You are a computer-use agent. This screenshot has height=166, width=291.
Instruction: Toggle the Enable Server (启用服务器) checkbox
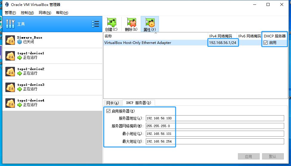pos(108,111)
